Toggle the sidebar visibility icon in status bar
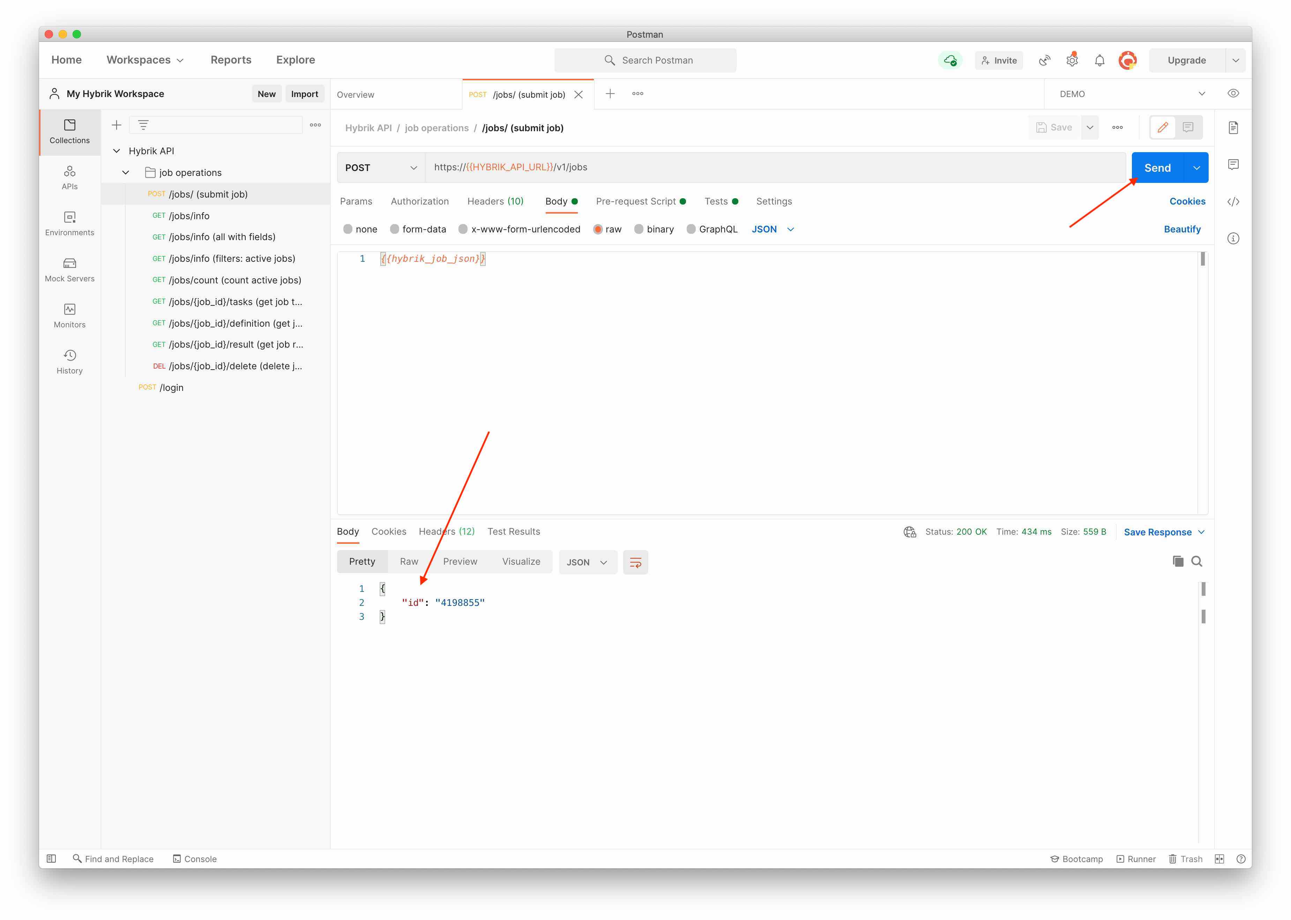 (52, 859)
